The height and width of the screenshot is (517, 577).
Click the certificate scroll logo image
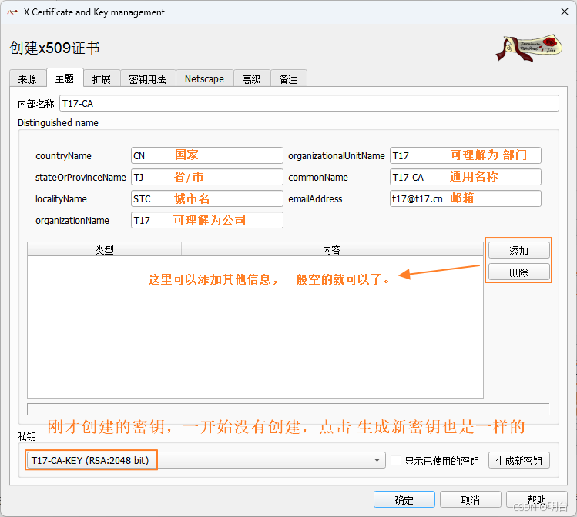528,48
